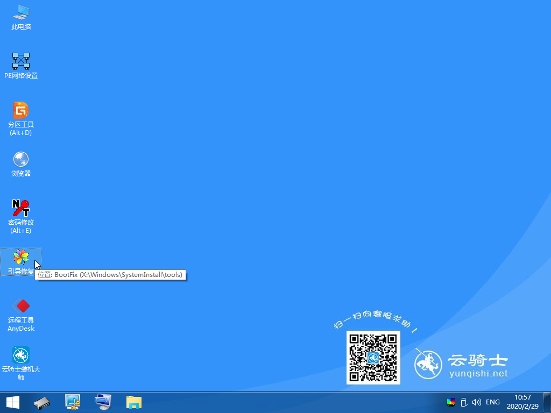Select the 浏览器 browser shortcut
Image resolution: width=551 pixels, height=413 pixels.
(x=21, y=165)
